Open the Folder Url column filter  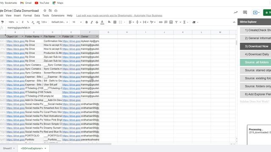coord(78,37)
